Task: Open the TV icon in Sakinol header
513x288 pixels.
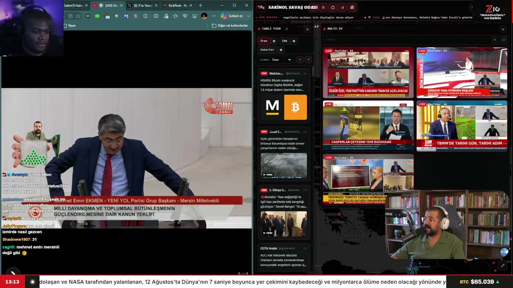Action: [x=333, y=7]
